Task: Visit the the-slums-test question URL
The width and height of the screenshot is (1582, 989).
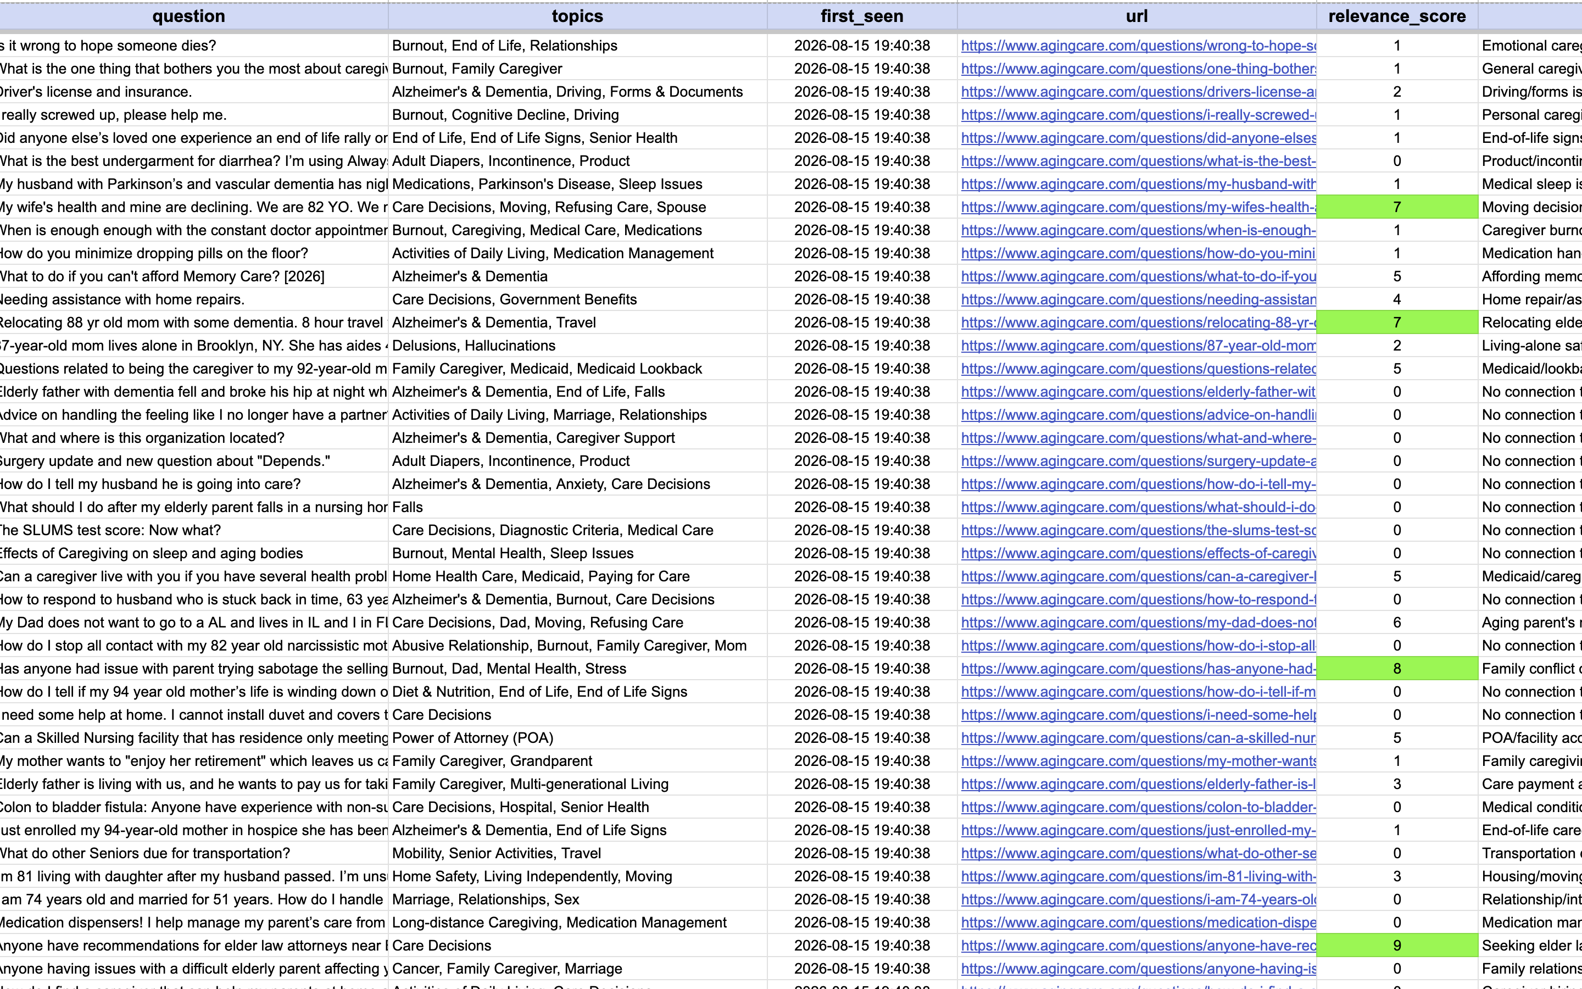Action: (1139, 530)
